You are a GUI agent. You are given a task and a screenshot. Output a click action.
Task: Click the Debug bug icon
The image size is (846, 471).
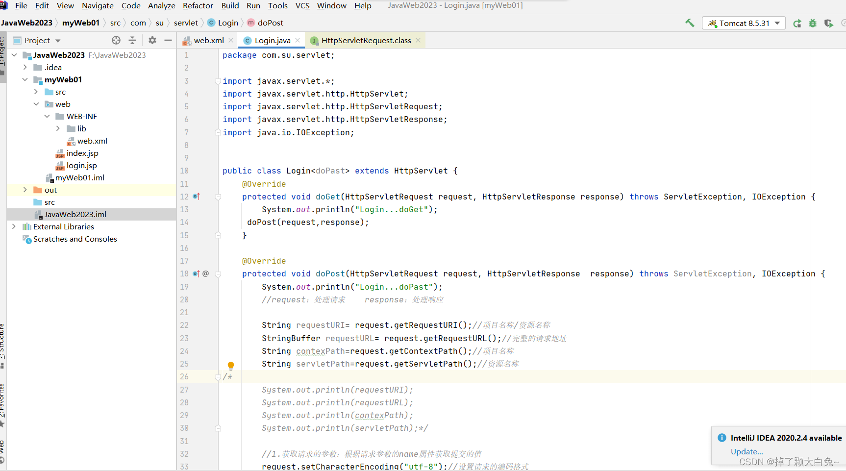click(x=813, y=23)
